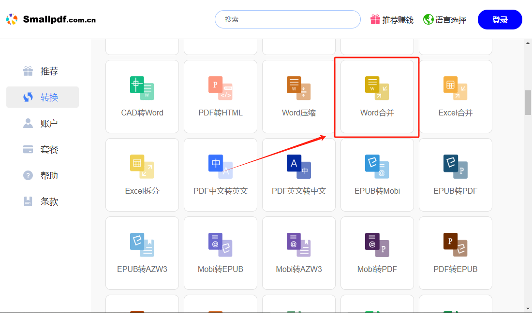Select the CAD转Word converter

point(142,97)
